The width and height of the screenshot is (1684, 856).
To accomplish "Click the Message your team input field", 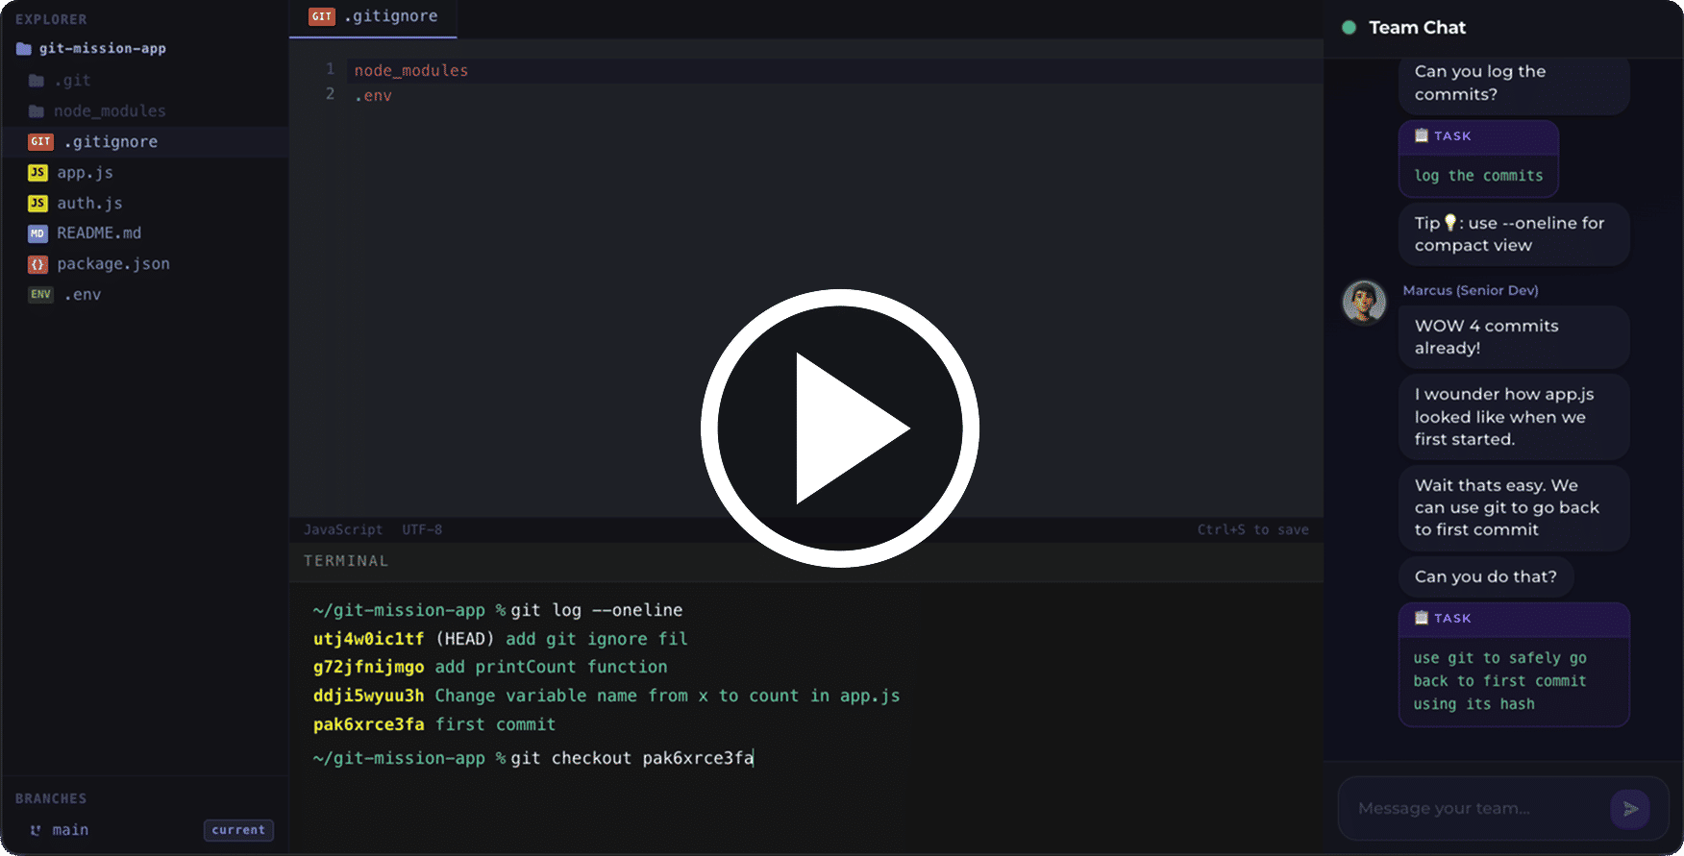I will [x=1477, y=809].
